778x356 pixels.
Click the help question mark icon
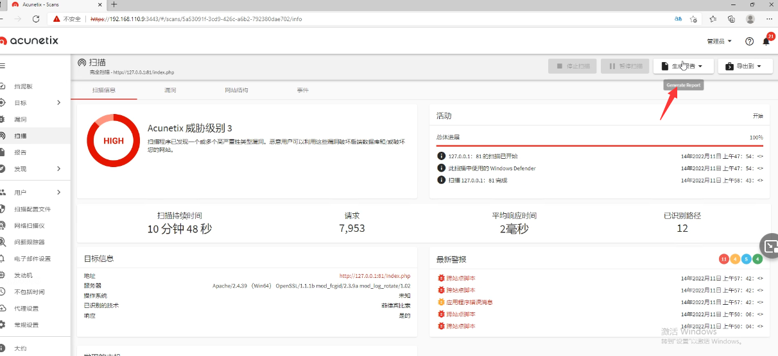click(749, 41)
